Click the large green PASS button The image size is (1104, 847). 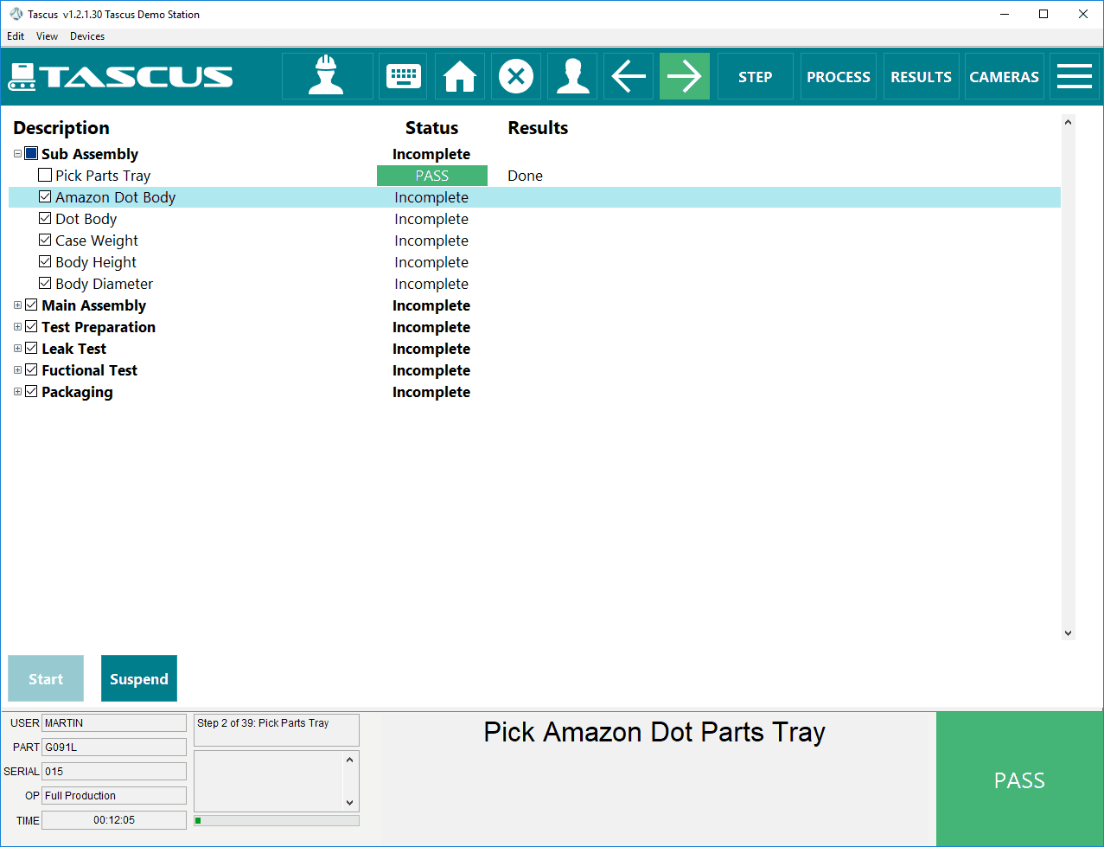1019,779
